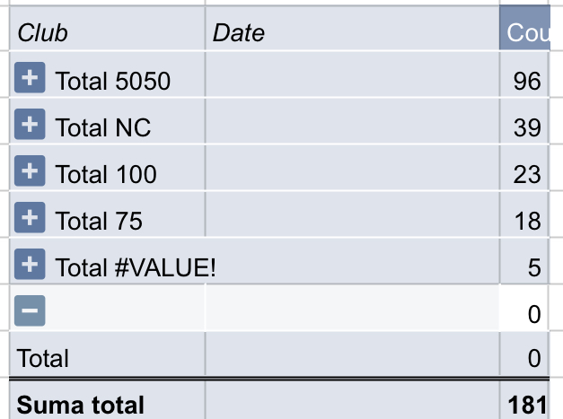563x419 pixels.
Task: Select the cell showing 96
Action: 523,74
